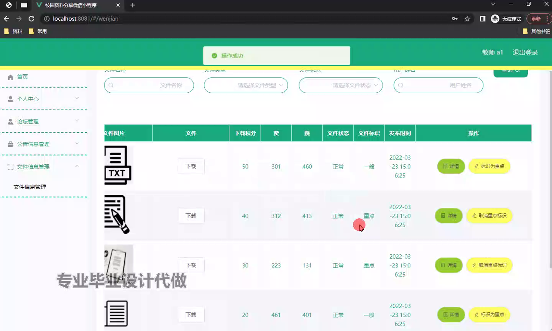
Task: Expand 个人中心 sidebar menu
Action: coord(44,99)
